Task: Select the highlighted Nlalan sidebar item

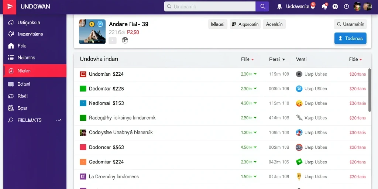Action: pos(35,71)
